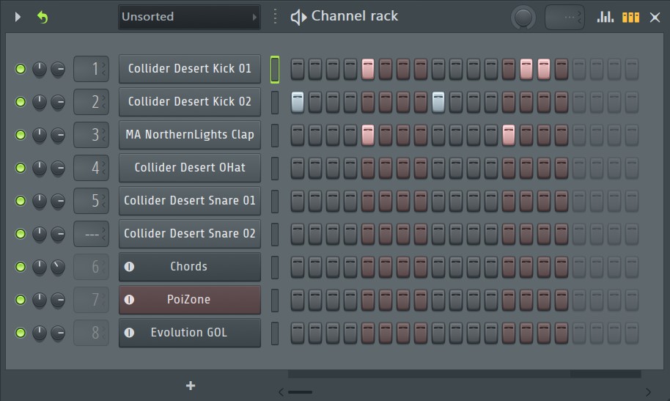Mute Collider Desert Kick 01 with green LED
This screenshot has width=670, height=401.
tap(21, 69)
